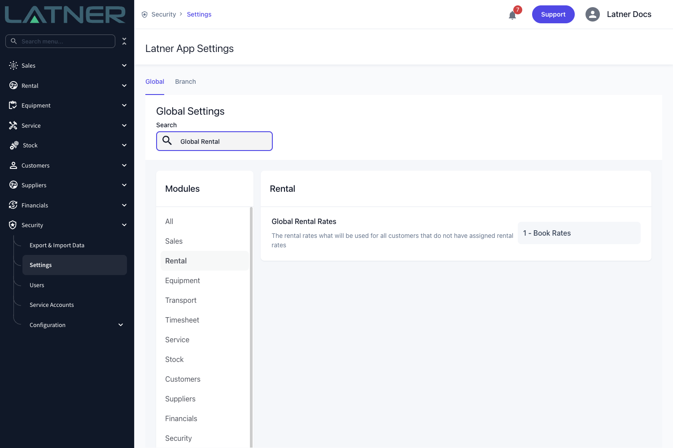The image size is (673, 448).
Task: Collapse the sidebar menu using collapse arrows
Action: click(x=124, y=41)
